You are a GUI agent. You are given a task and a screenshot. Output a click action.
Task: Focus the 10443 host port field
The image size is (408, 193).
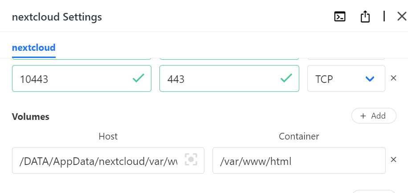coord(71,79)
